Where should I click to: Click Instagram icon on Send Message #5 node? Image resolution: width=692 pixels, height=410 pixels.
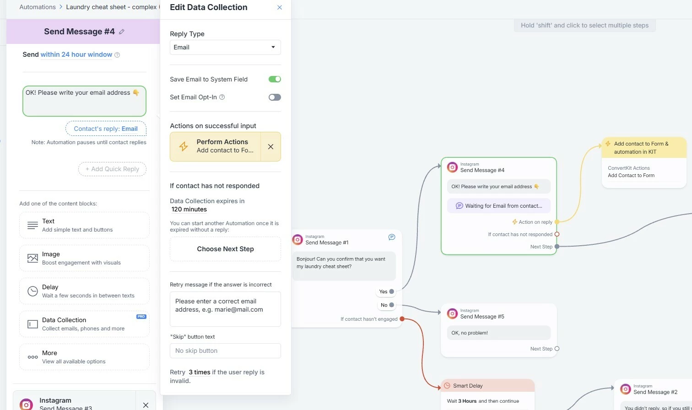(452, 313)
